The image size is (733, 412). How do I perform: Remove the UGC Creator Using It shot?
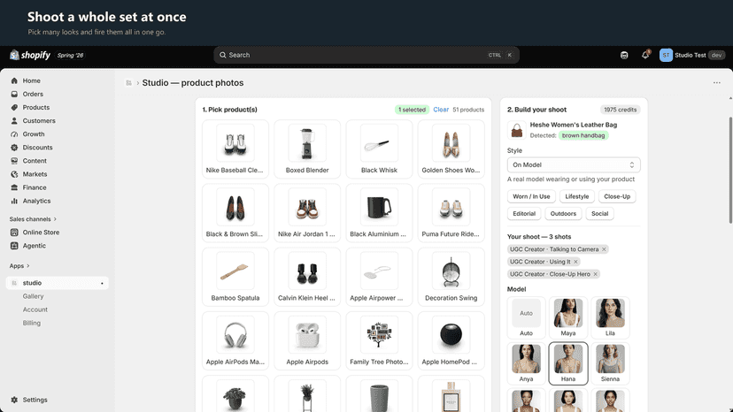[x=576, y=262]
